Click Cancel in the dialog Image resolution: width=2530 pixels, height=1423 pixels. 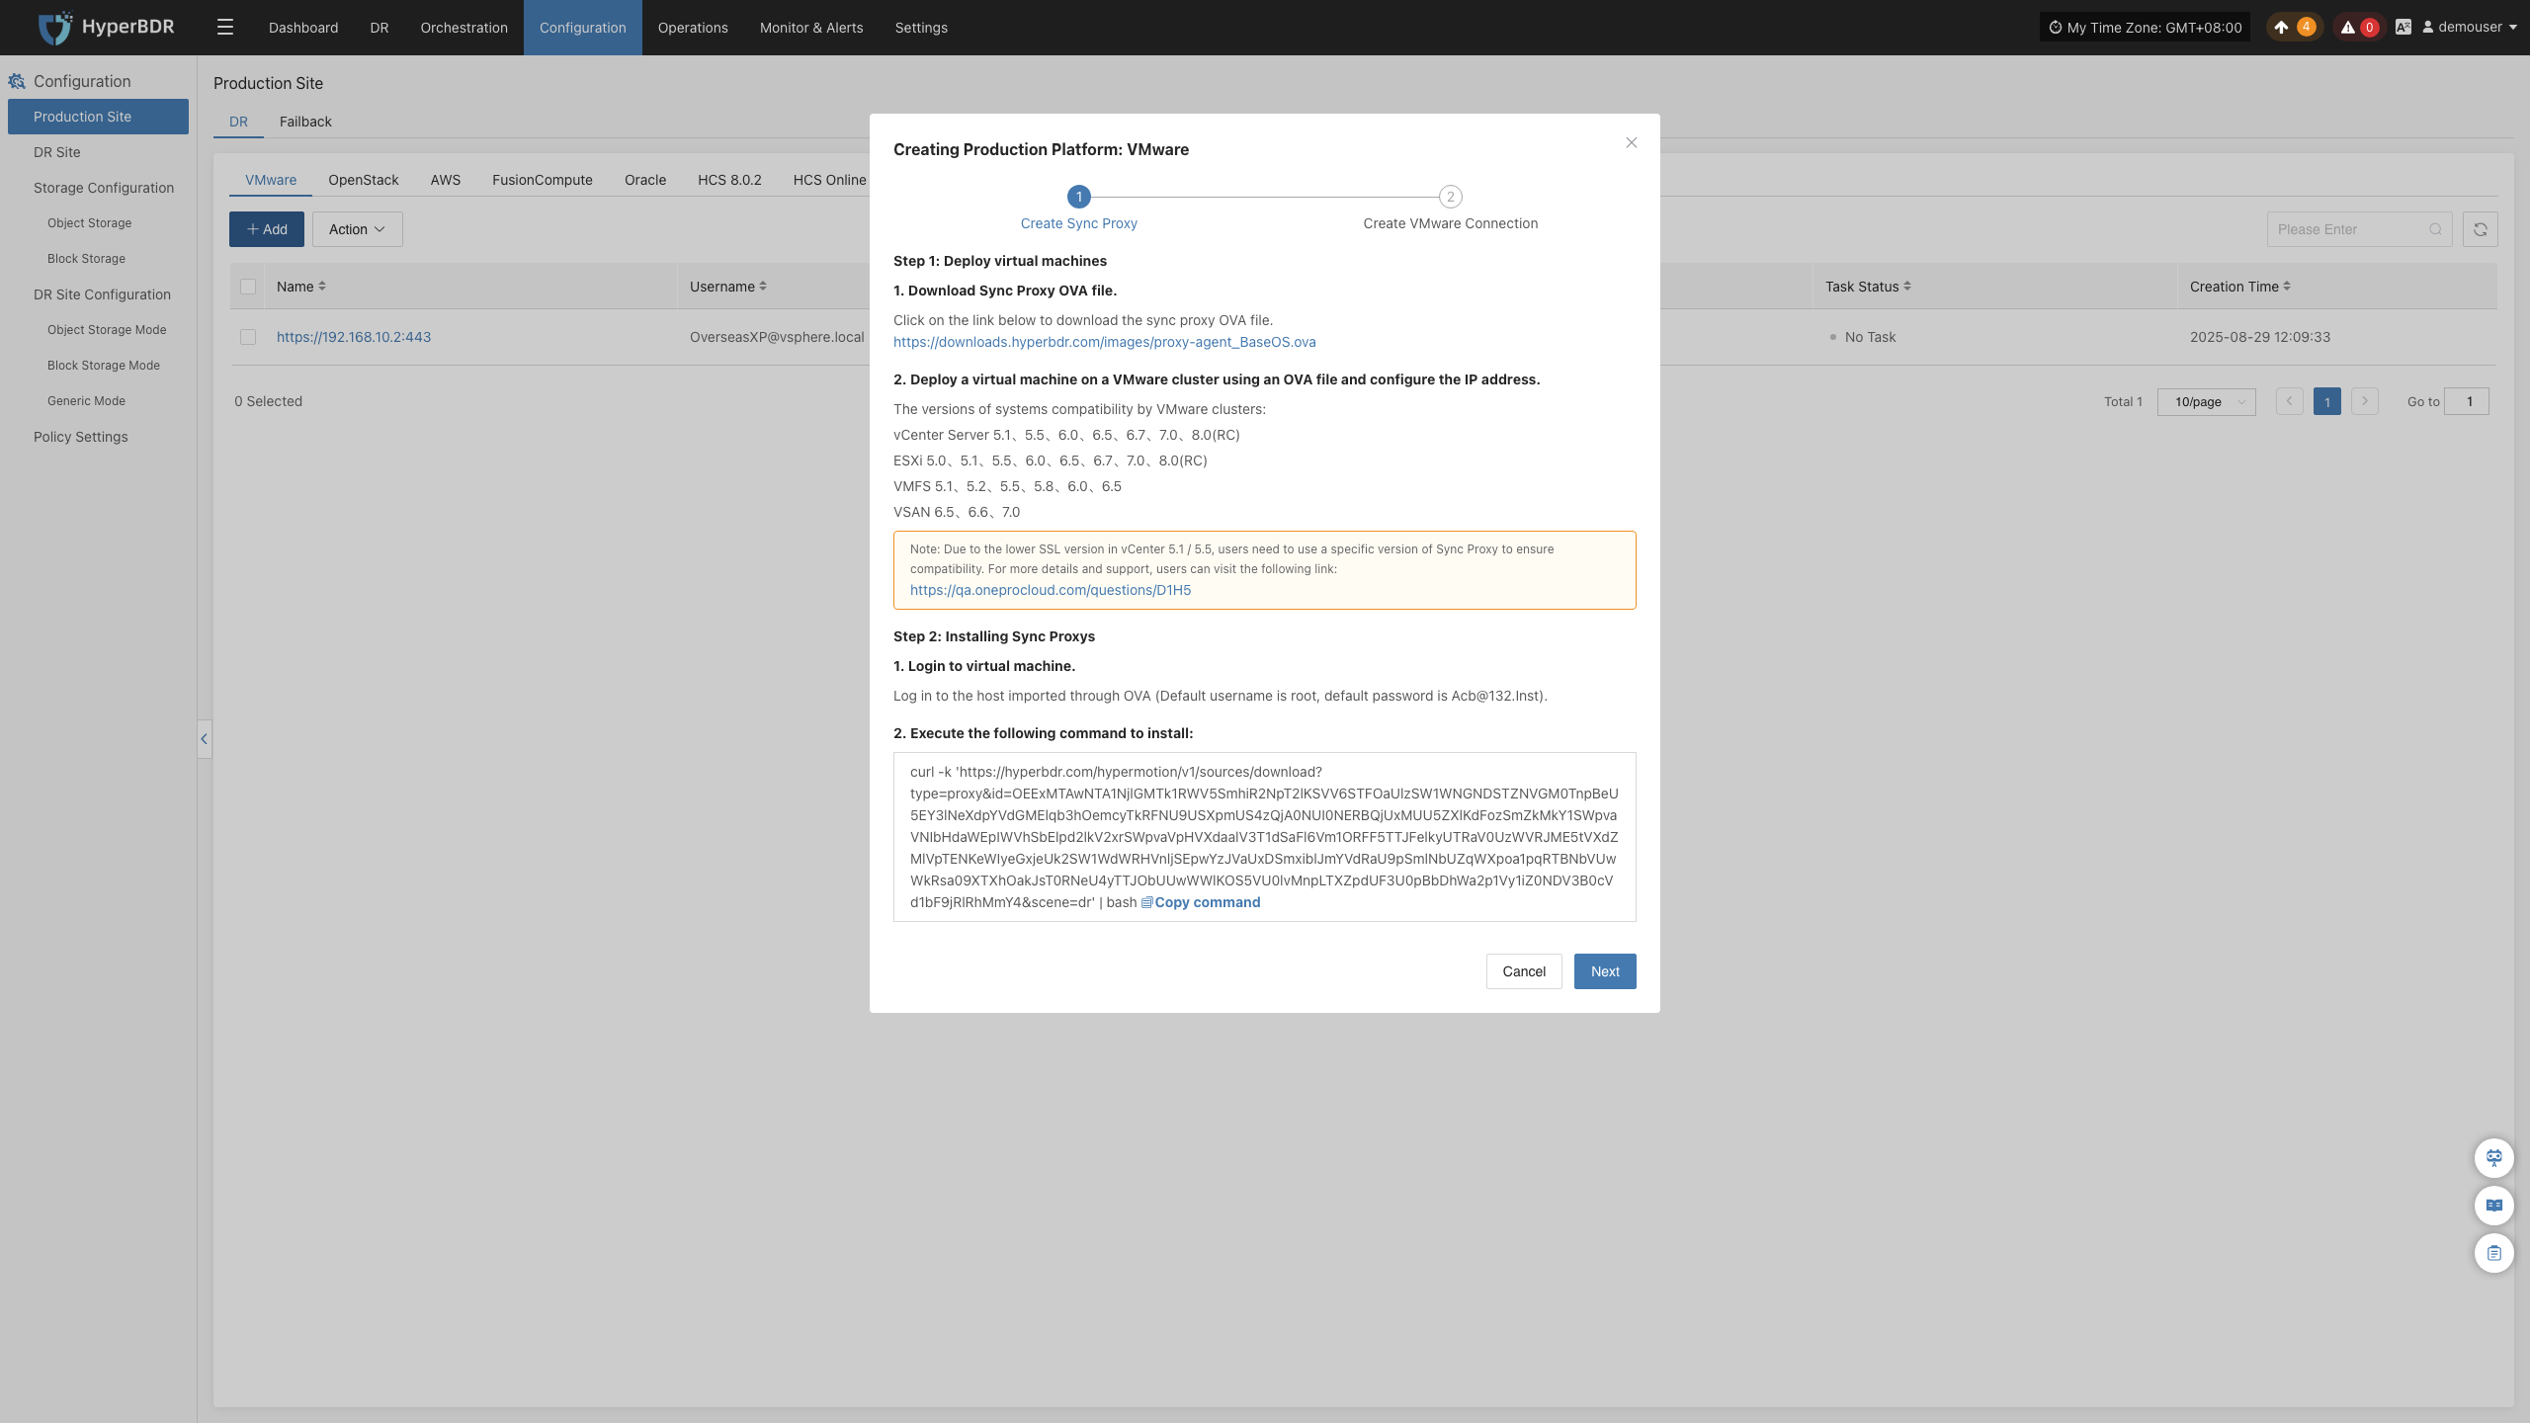pyautogui.click(x=1524, y=971)
